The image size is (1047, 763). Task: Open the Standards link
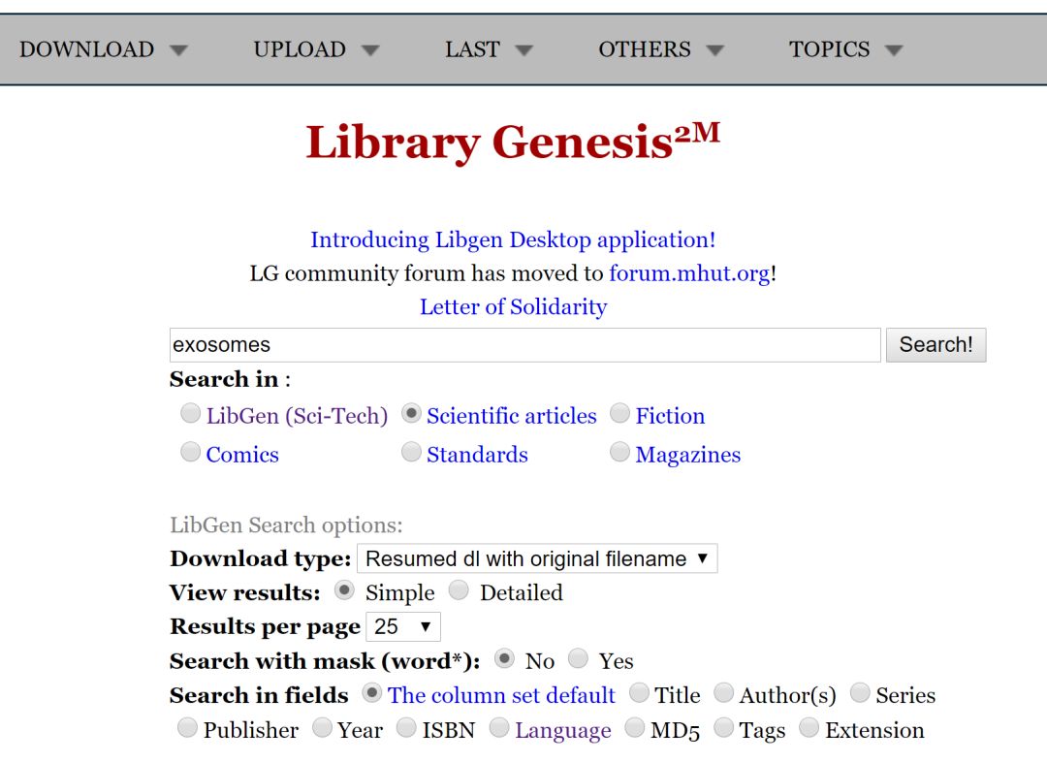tap(477, 455)
